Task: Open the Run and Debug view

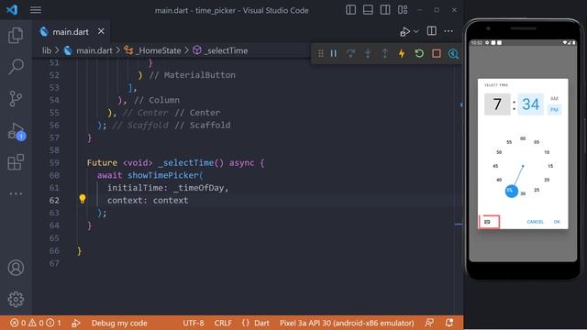Action: [x=17, y=131]
